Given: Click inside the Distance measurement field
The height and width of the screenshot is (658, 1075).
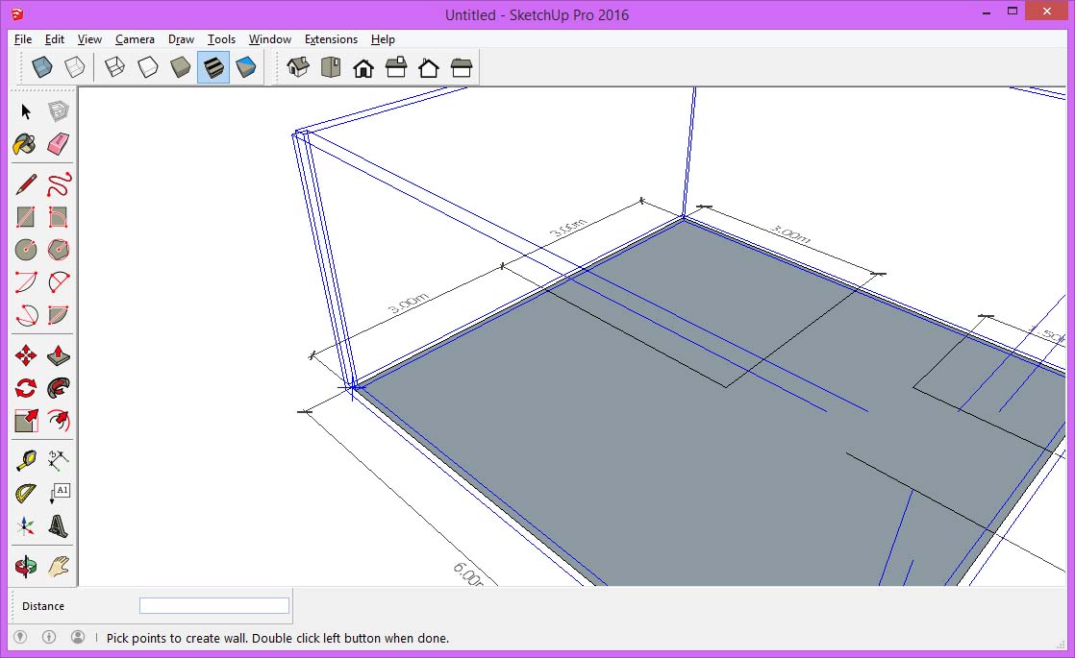Looking at the screenshot, I should point(213,605).
